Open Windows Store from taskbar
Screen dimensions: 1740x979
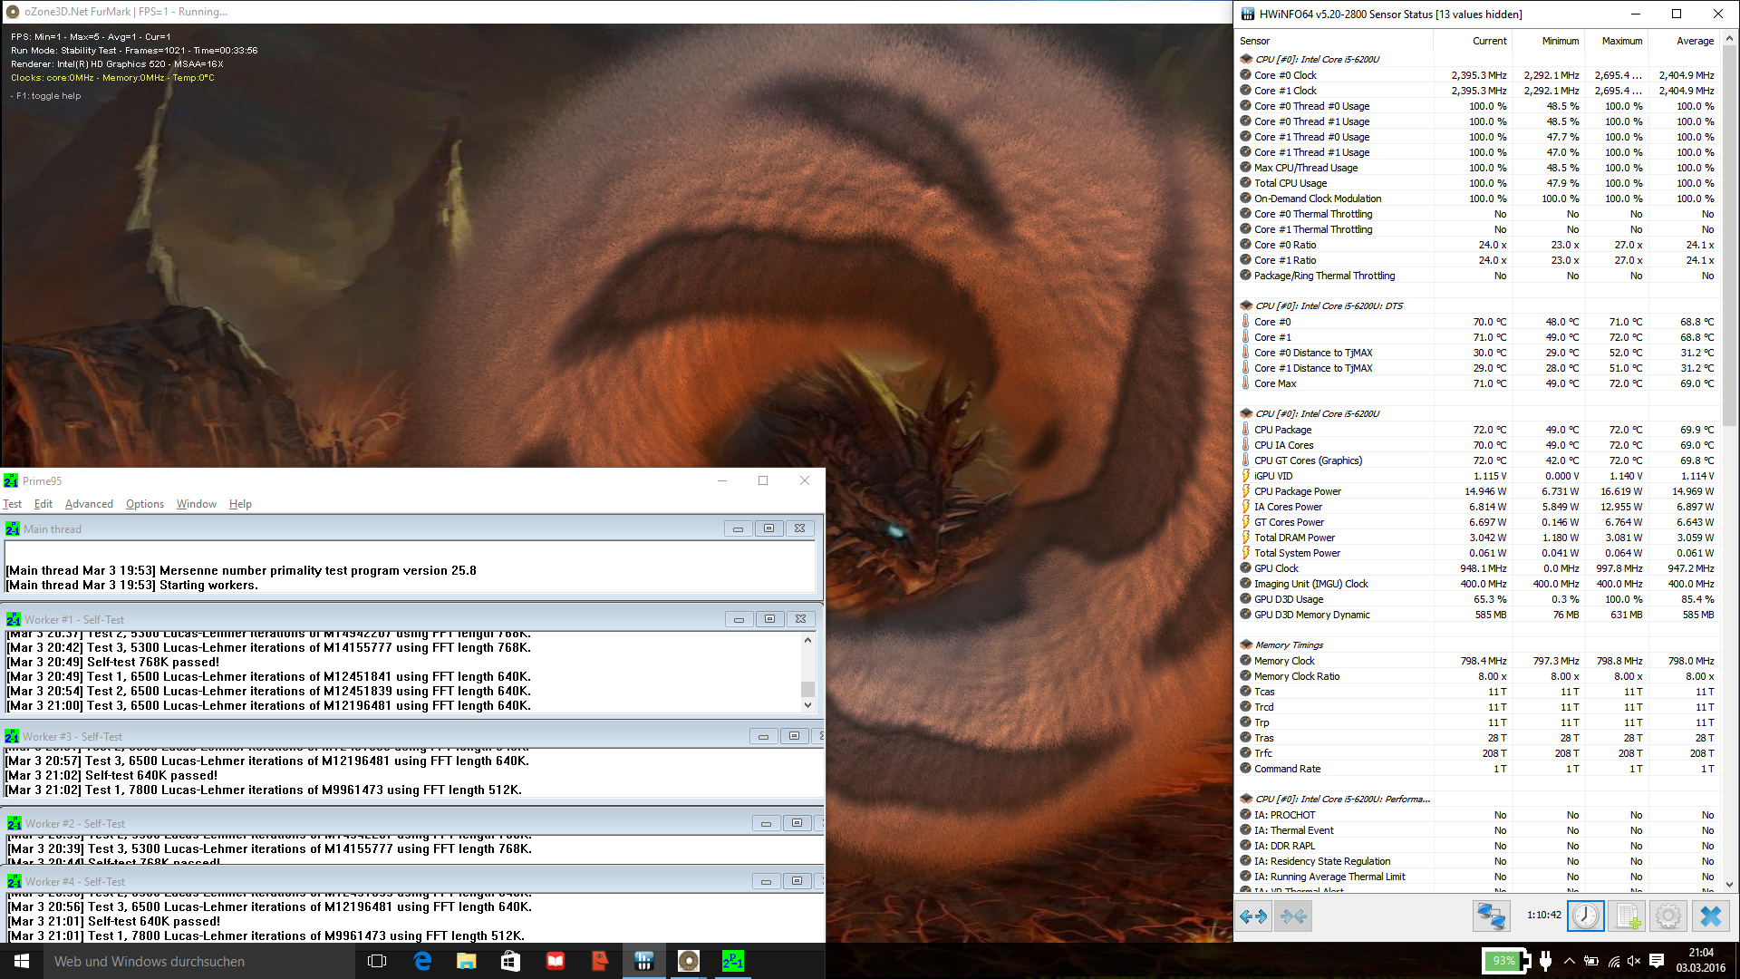(x=511, y=961)
